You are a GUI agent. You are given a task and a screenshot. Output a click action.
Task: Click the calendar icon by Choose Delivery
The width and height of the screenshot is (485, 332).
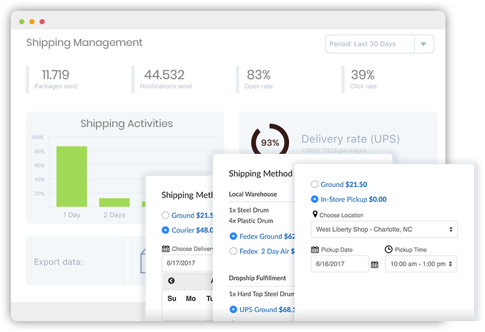[165, 248]
